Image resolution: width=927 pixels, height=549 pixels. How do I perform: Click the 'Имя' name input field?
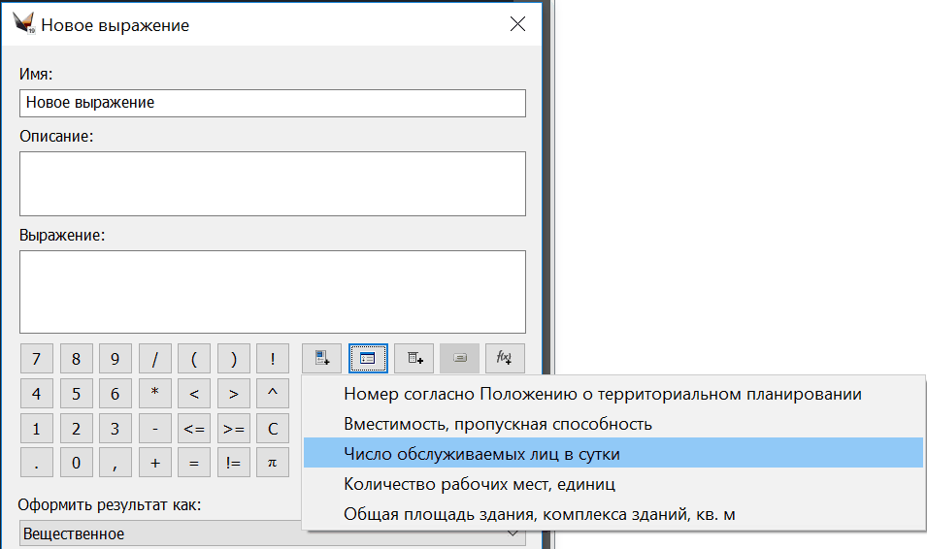click(272, 103)
